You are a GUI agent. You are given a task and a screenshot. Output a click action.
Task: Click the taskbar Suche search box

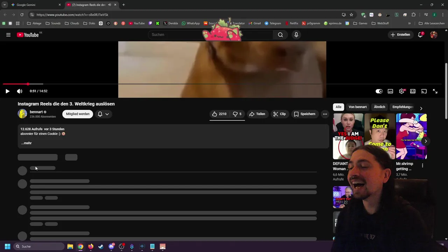39,246
